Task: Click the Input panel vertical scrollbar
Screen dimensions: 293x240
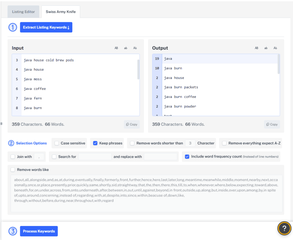Action: click(x=138, y=69)
